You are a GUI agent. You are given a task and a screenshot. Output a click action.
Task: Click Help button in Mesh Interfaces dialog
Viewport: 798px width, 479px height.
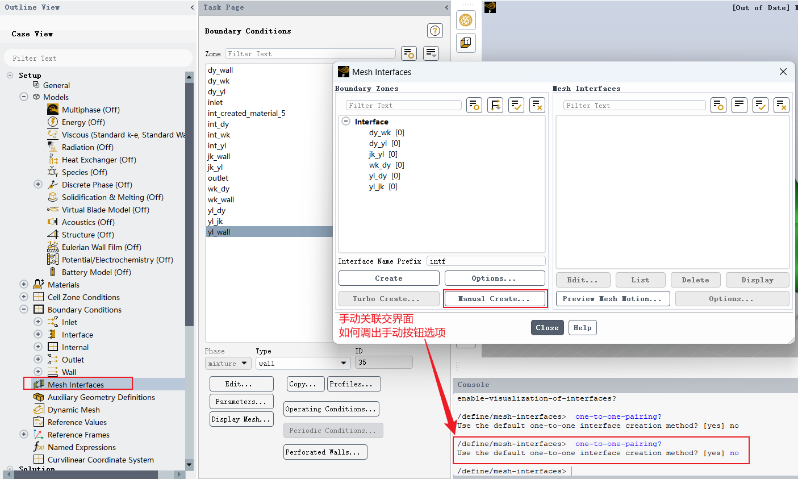[x=582, y=327]
